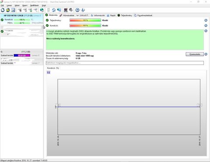Click green check icon of HP SSD in disk list
The width and height of the screenshot is (210, 162).
2,20
